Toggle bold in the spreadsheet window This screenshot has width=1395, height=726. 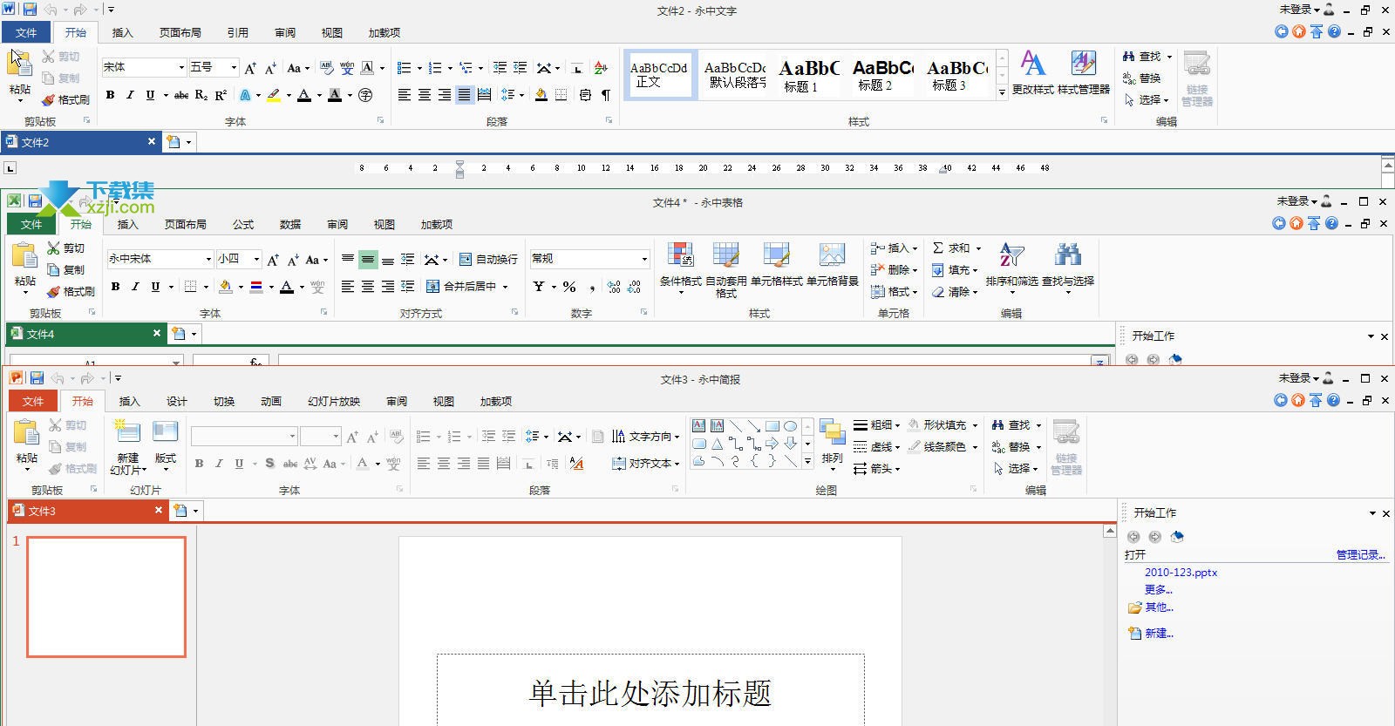[115, 287]
